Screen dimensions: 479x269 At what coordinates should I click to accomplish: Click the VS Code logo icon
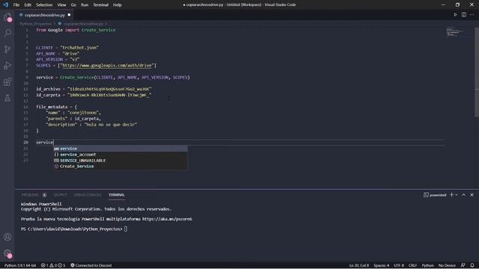click(x=5, y=4)
